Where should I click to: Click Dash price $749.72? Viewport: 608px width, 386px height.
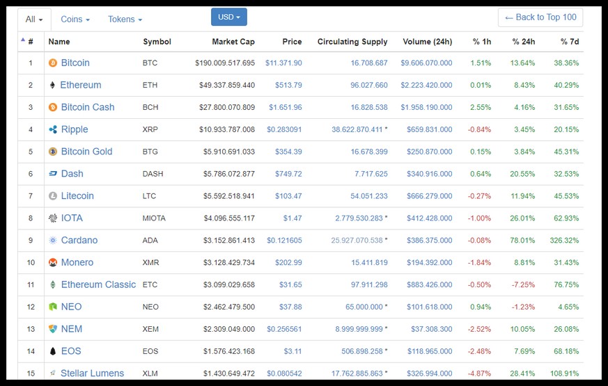(288, 174)
